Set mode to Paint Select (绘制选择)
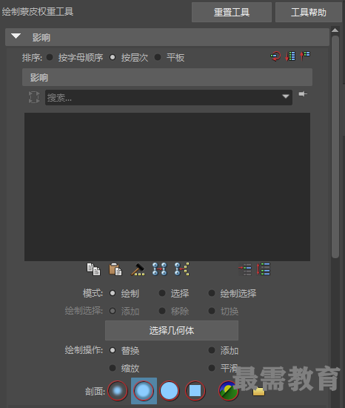The height and width of the screenshot is (408, 345). (x=212, y=293)
